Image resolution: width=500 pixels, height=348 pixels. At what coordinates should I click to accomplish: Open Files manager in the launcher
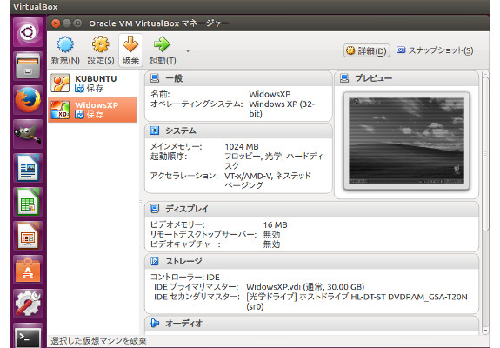28,66
